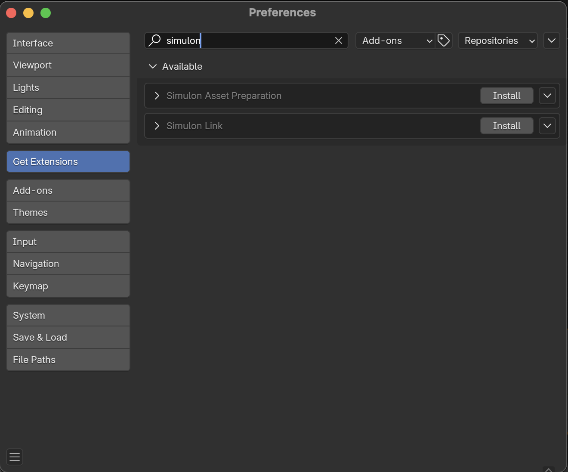Screen dimensions: 568x472
Task: Expand Simulon Link details
Action: [157, 126]
